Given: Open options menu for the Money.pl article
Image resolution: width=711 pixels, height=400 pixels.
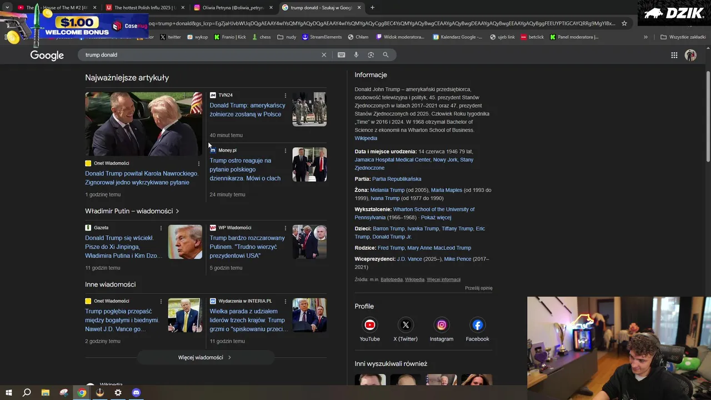Looking at the screenshot, I should pyautogui.click(x=286, y=151).
